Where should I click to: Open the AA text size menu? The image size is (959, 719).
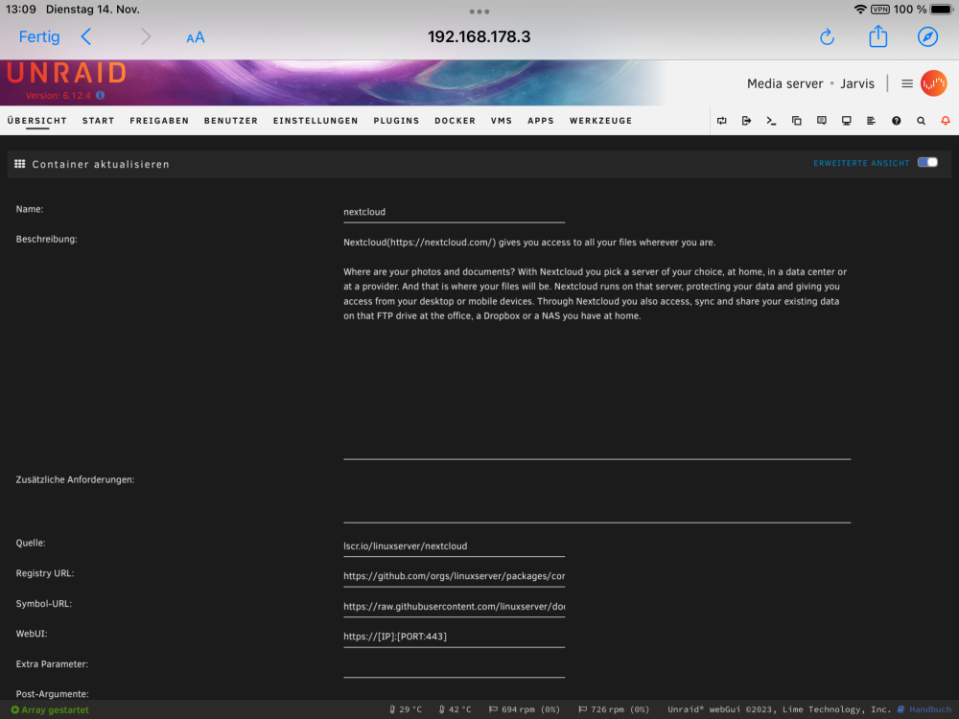195,37
